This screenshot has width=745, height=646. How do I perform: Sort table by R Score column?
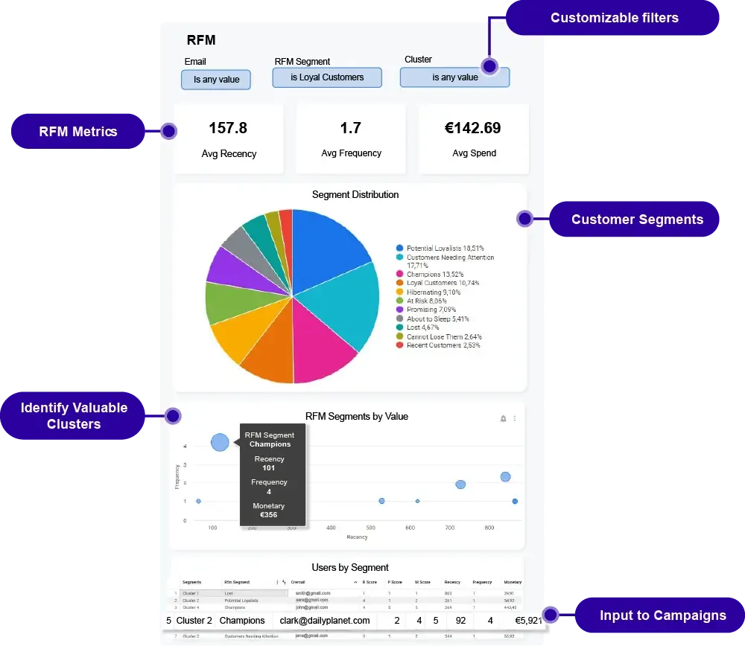pyautogui.click(x=370, y=582)
